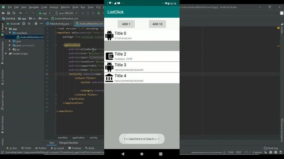
Task: Expand the java folder node
Action: coord(10,41)
